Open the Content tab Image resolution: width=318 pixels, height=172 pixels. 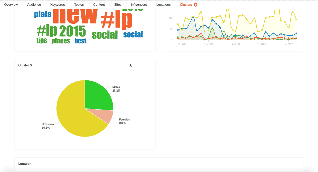point(99,5)
